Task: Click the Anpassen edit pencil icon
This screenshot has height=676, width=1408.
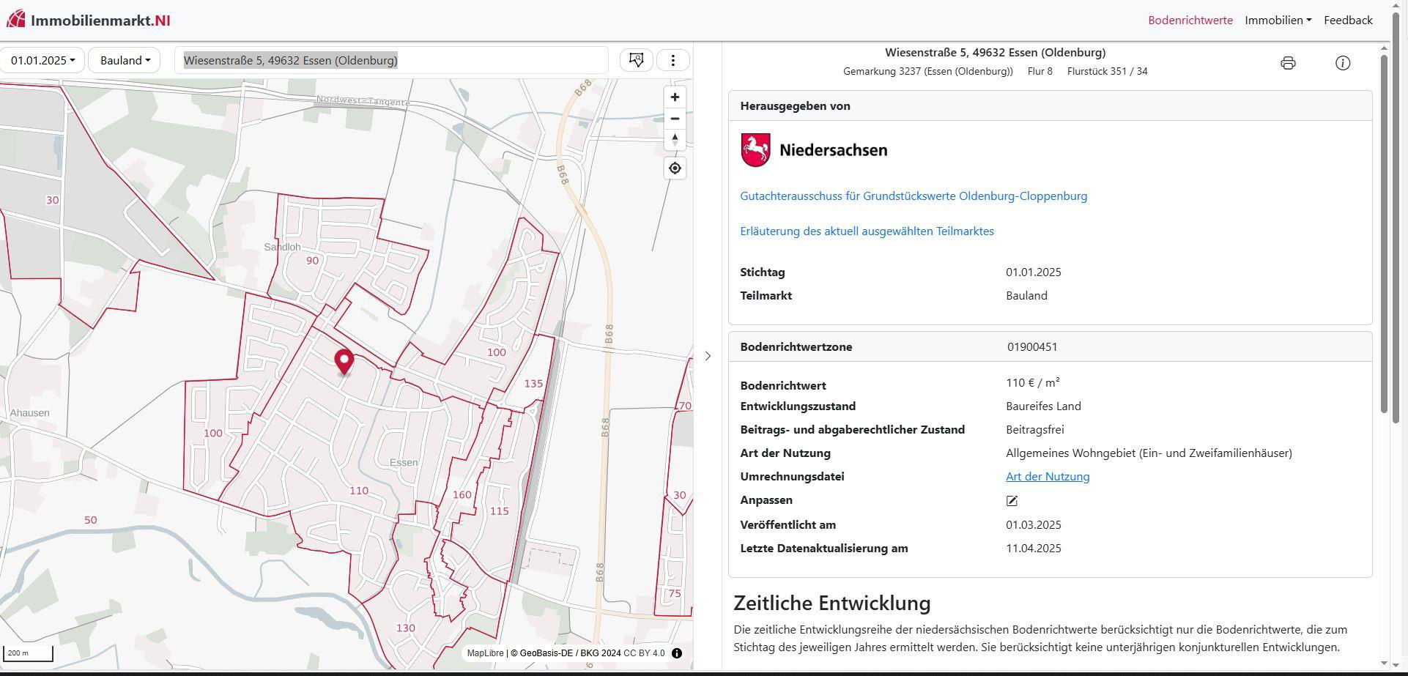Action: (1012, 501)
